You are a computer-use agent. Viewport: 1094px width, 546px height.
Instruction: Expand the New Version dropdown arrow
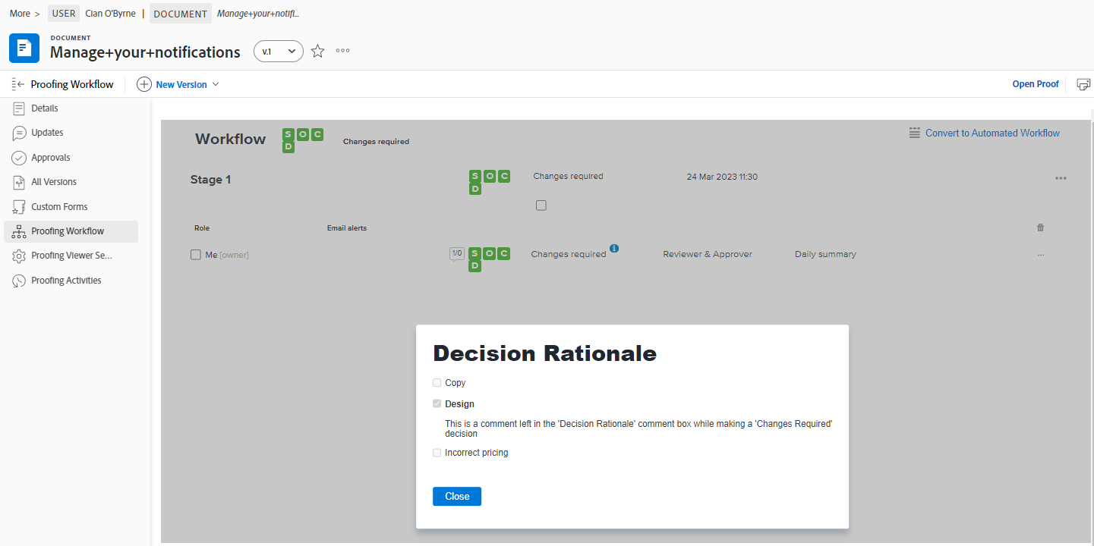216,84
